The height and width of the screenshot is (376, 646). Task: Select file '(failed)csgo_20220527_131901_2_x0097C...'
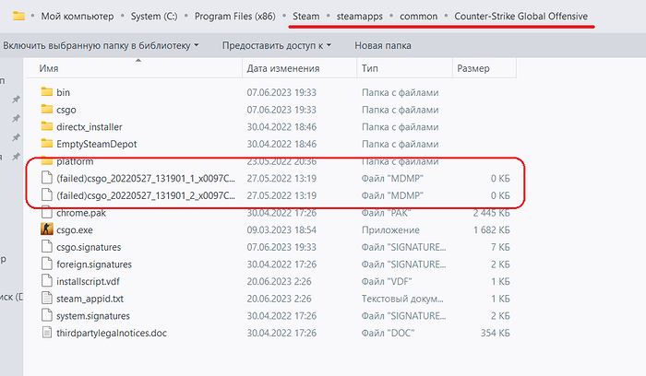146,195
